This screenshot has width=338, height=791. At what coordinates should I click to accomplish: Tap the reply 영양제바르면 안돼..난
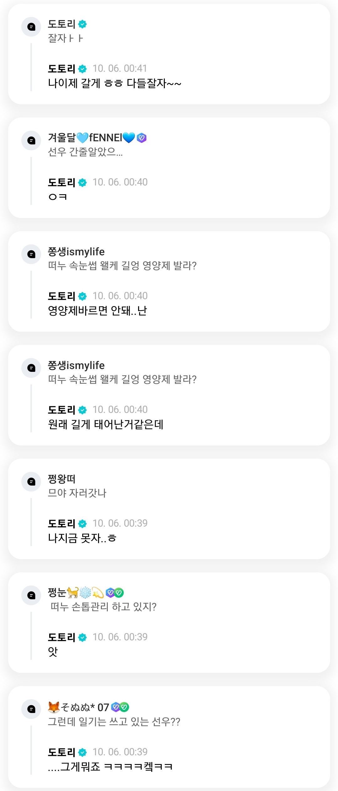[97, 311]
